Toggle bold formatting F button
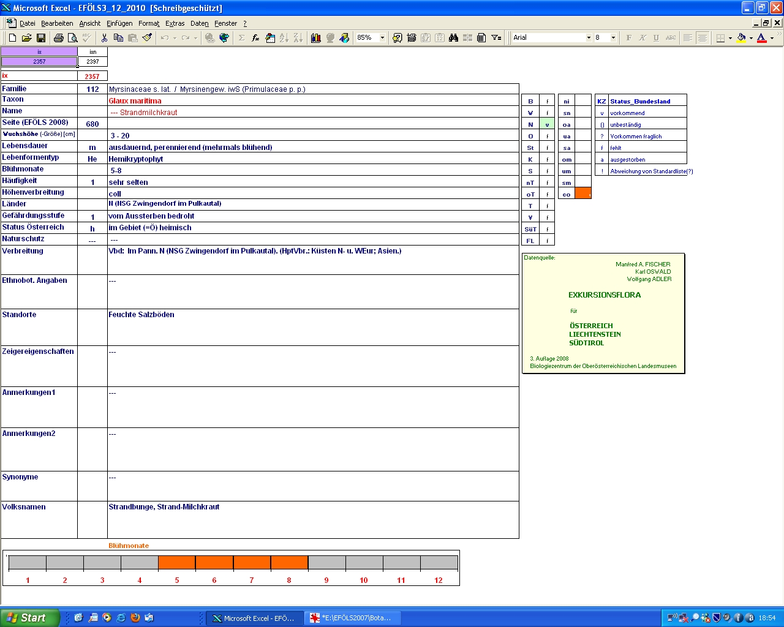The width and height of the screenshot is (784, 627). pos(628,38)
